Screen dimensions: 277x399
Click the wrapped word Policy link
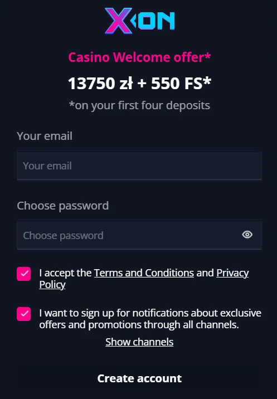[x=52, y=285]
